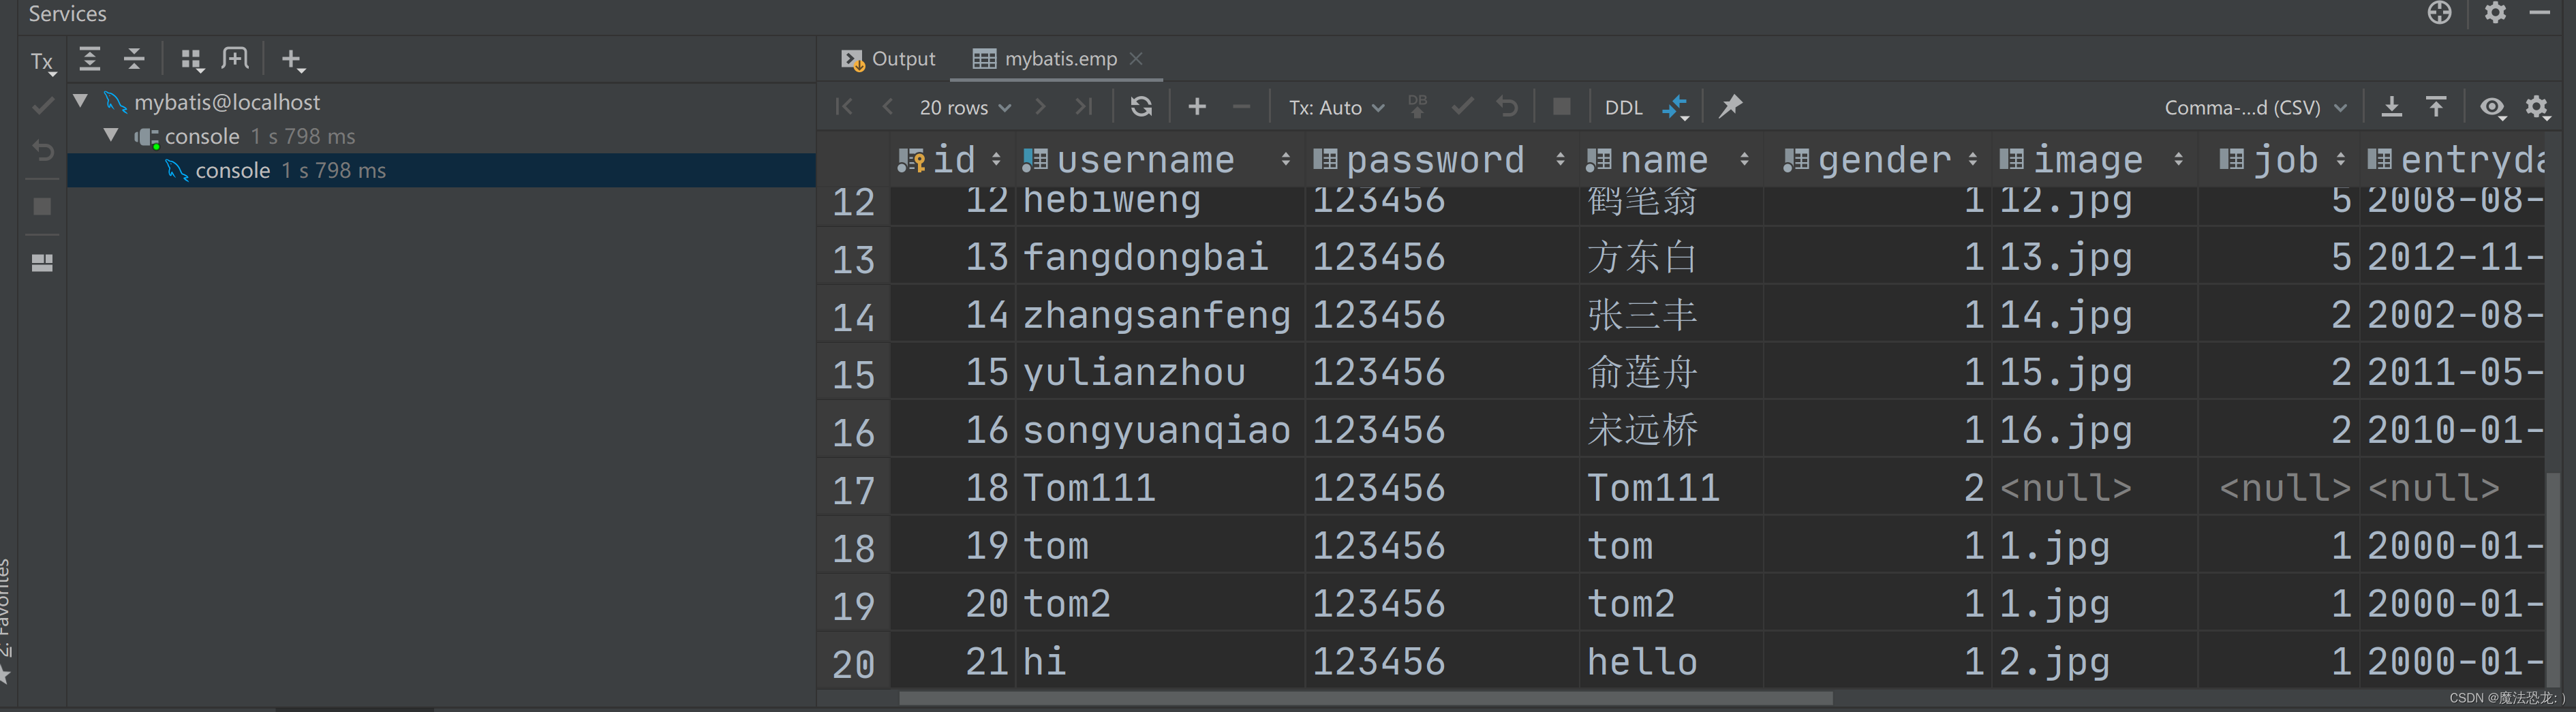
Task: Select the mybatis@localhost tree item
Action: click(x=227, y=102)
